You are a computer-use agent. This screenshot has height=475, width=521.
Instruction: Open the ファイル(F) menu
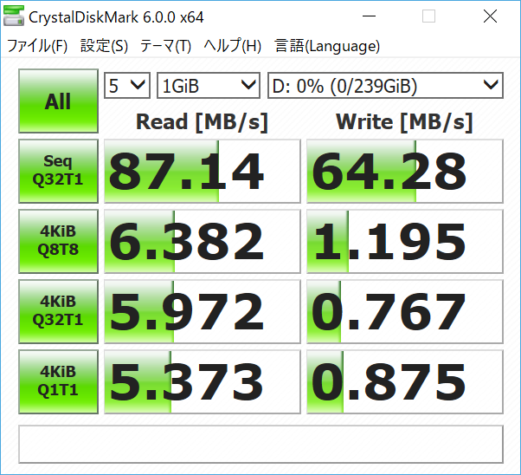pyautogui.click(x=37, y=46)
